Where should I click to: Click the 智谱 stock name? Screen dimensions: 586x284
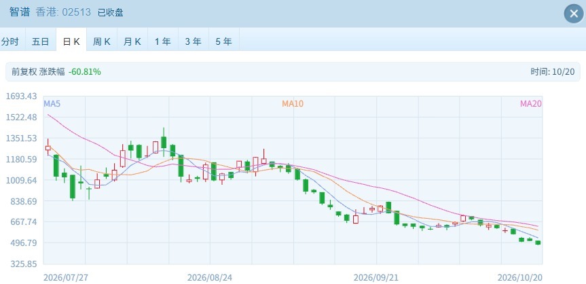pos(20,12)
